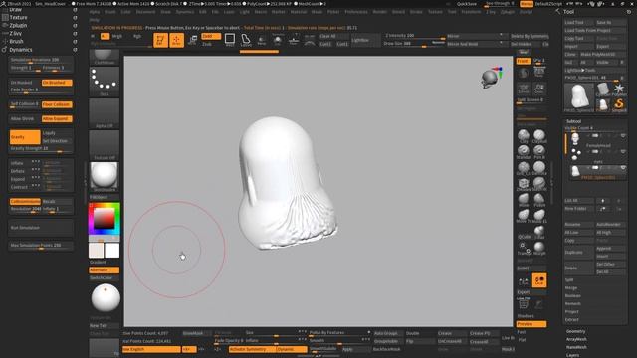Click the QuickSave button
Viewport: 637px width, 358px height.
pyautogui.click(x=467, y=4)
